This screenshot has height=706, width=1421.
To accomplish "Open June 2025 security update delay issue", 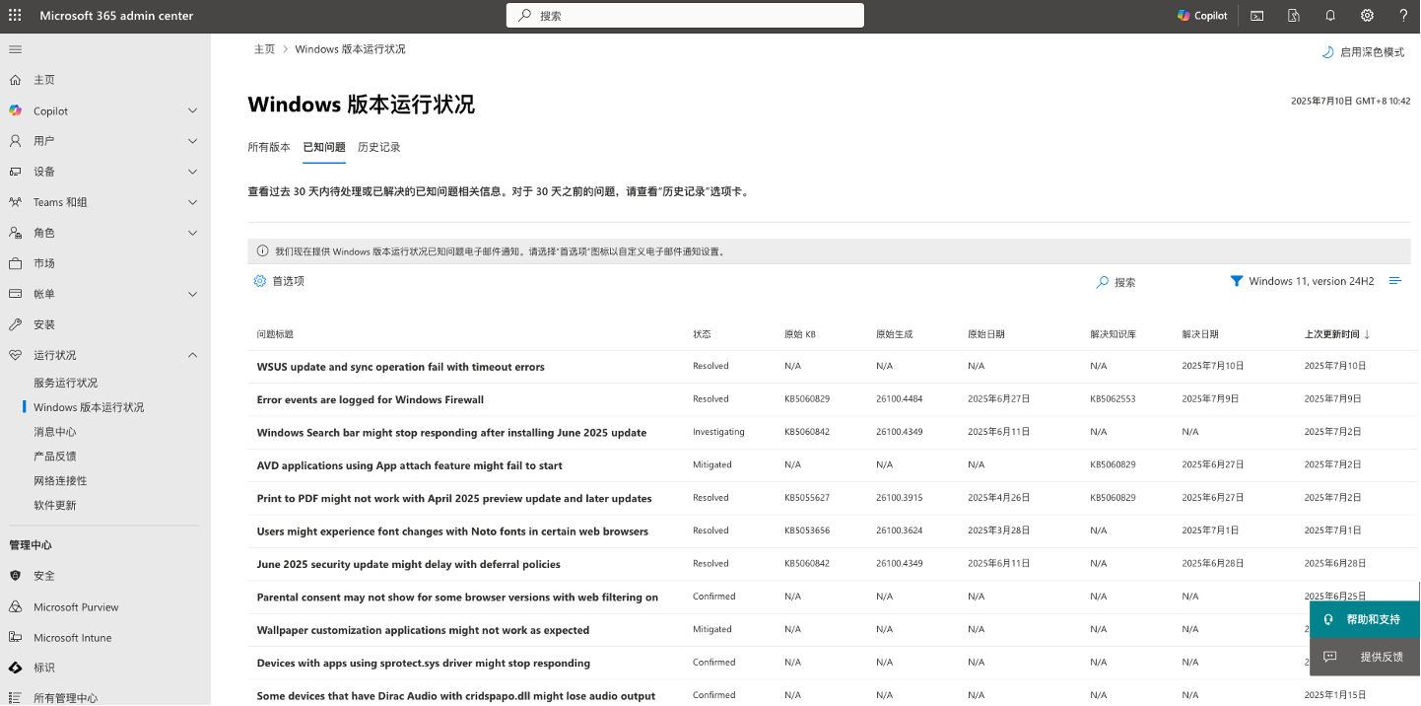I will pos(409,565).
